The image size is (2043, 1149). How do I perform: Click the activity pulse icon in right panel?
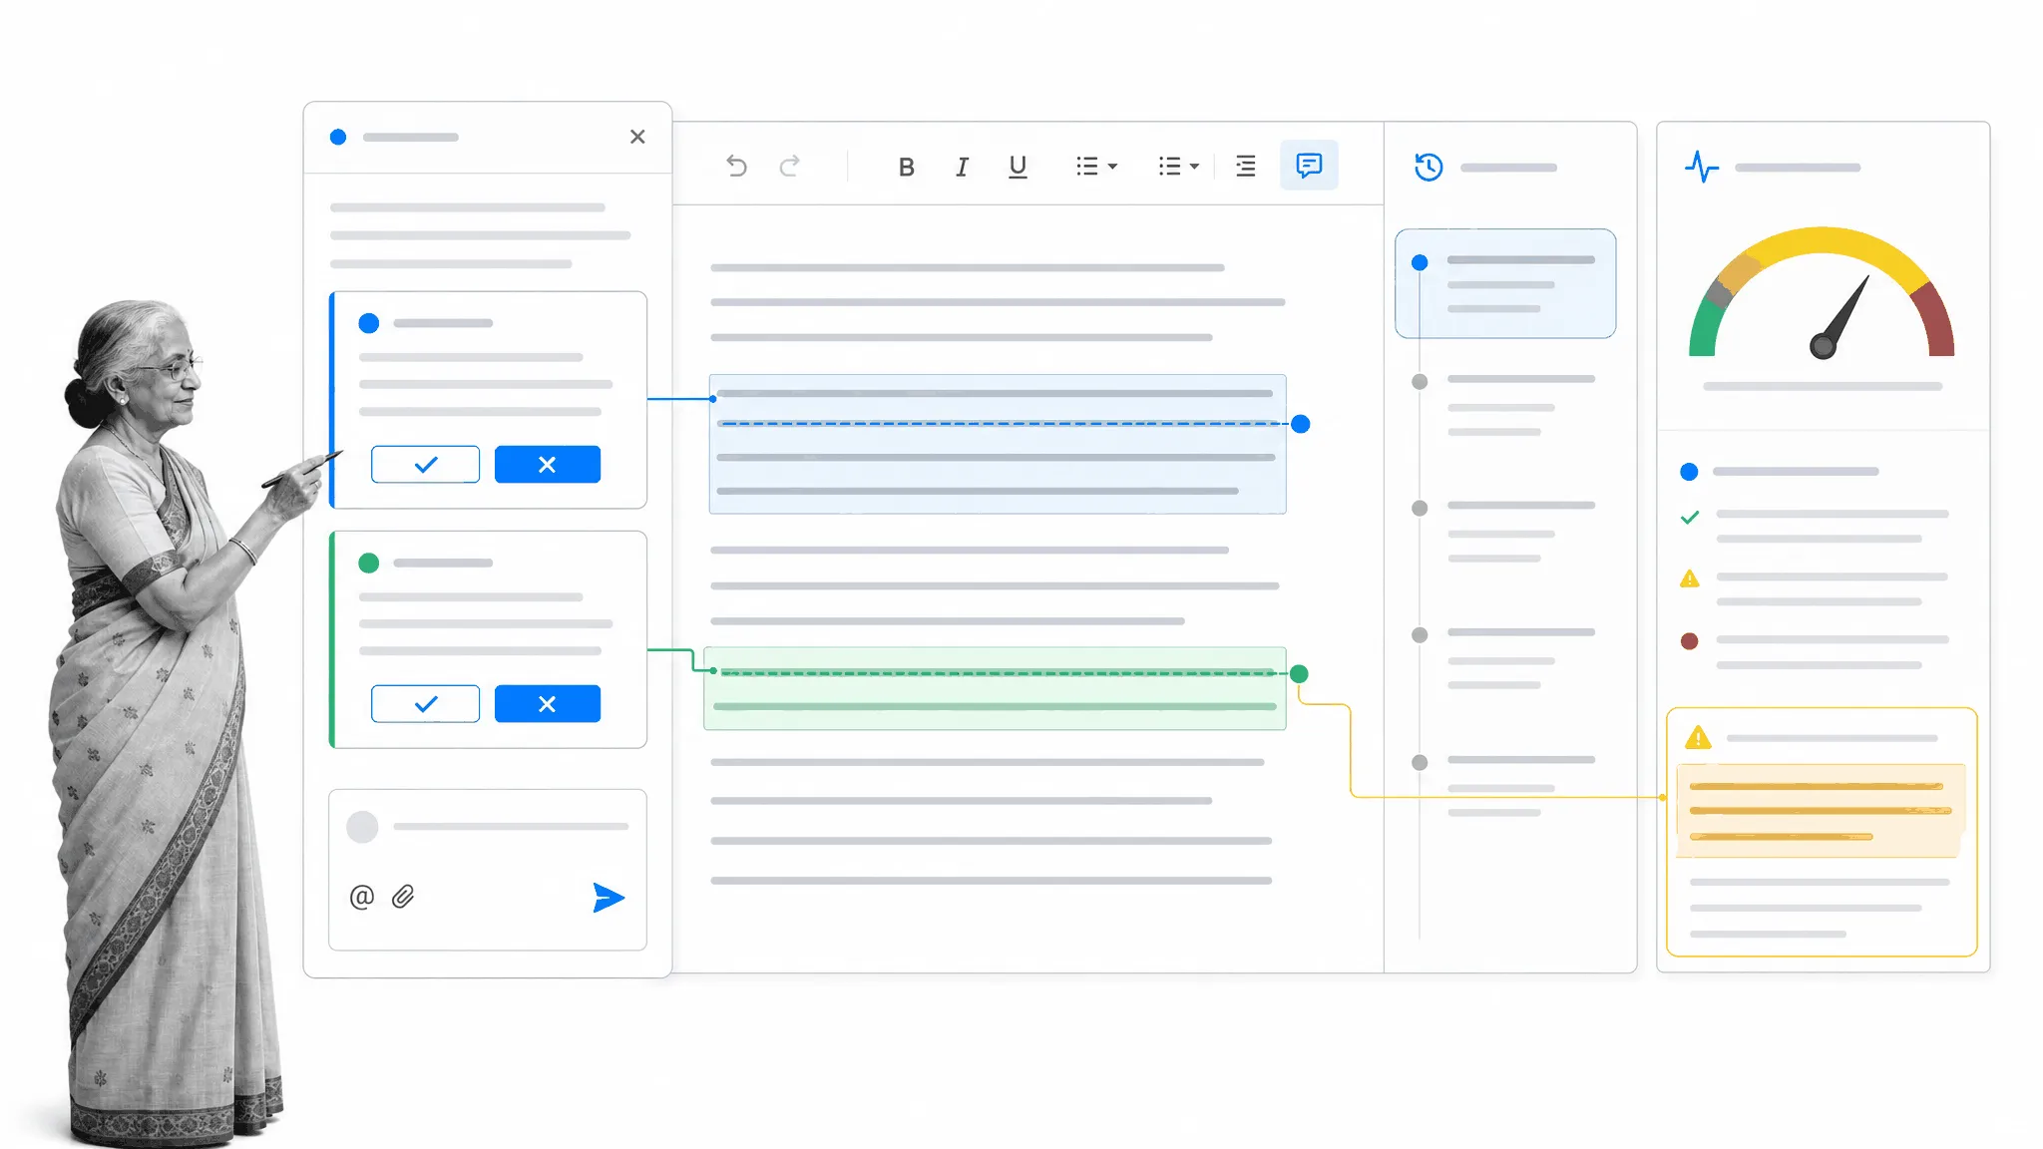(x=1702, y=167)
